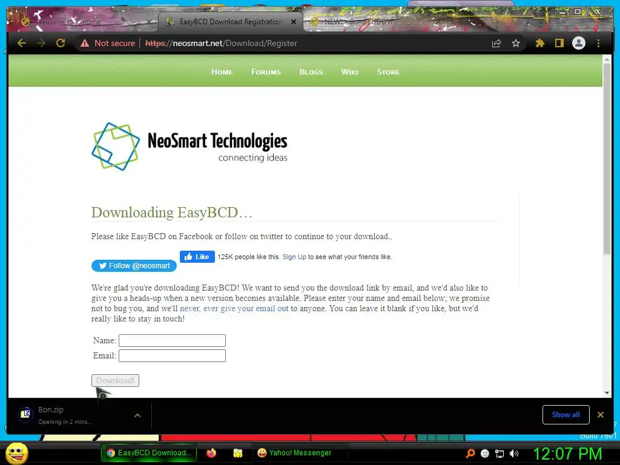Viewport: 620px width, 465px height.
Task: Launch Firefox from the taskbar
Action: (x=211, y=453)
